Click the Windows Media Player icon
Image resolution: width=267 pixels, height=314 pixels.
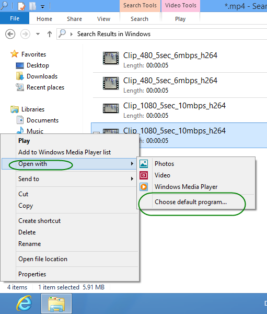coord(144,187)
